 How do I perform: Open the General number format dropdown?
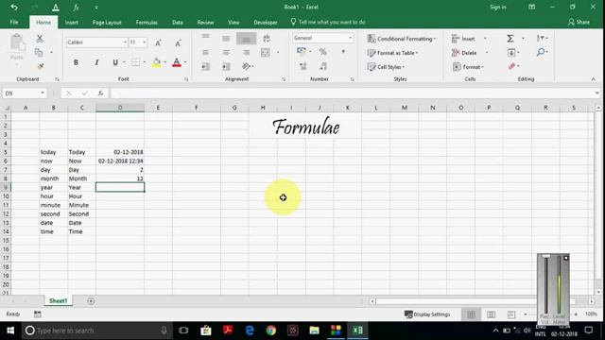[x=351, y=38]
